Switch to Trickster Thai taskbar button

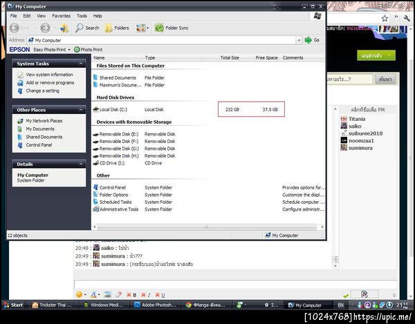point(52,305)
